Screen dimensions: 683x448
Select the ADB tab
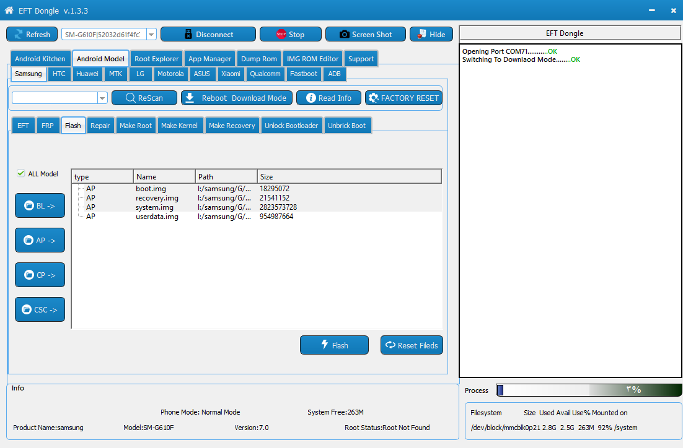(x=334, y=74)
